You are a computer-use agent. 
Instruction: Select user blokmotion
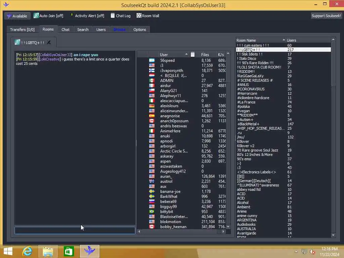point(170,222)
